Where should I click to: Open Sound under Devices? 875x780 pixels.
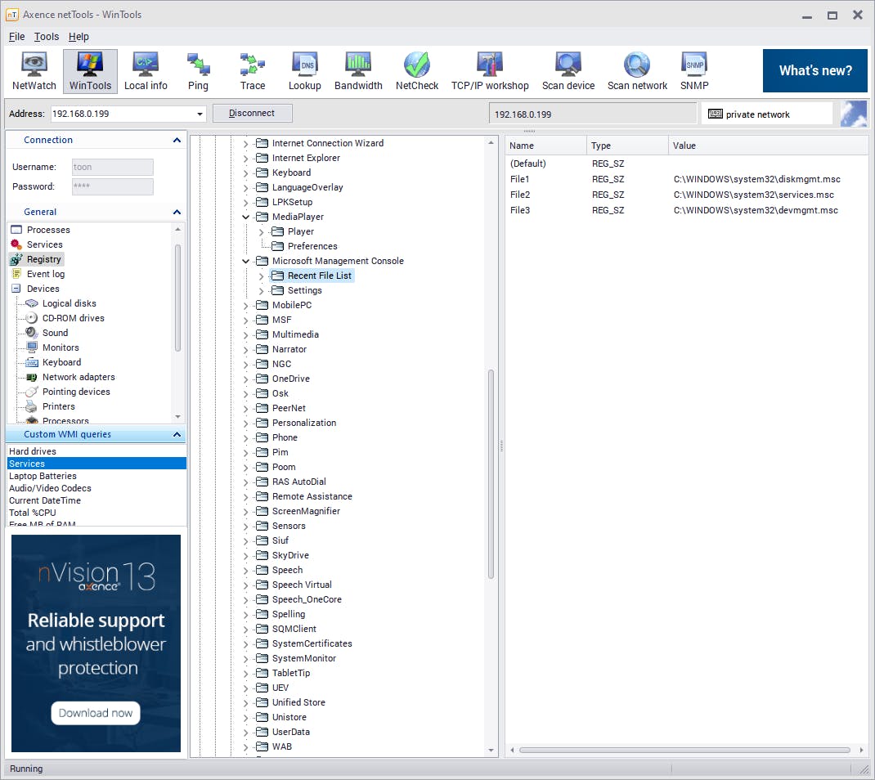pos(56,333)
